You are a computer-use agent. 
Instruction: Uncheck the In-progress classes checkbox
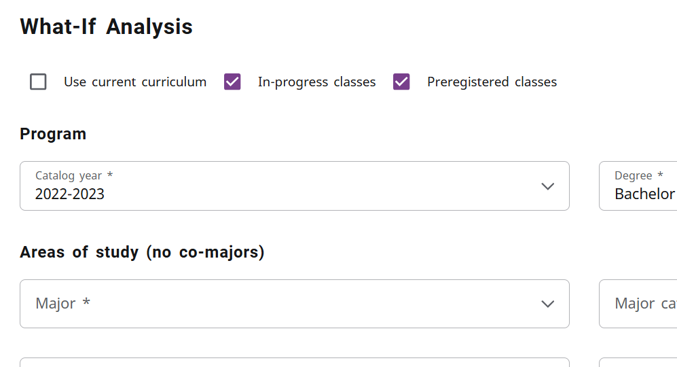point(233,82)
